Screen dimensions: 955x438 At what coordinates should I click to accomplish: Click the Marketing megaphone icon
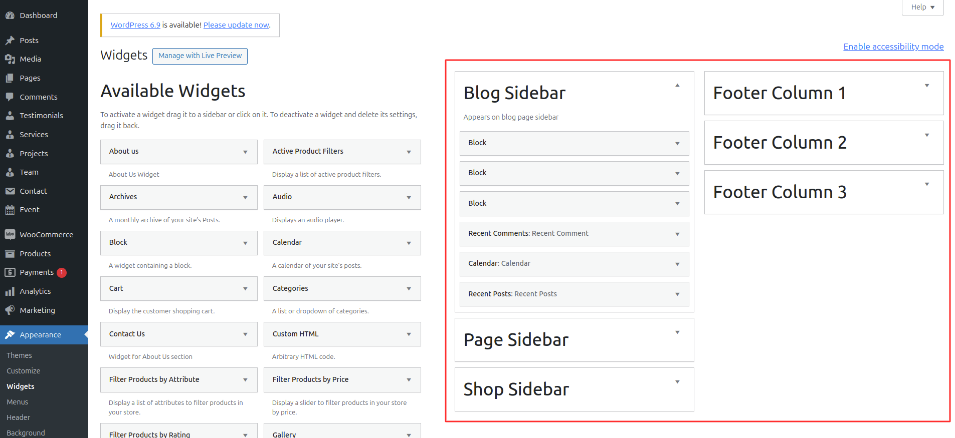10,310
